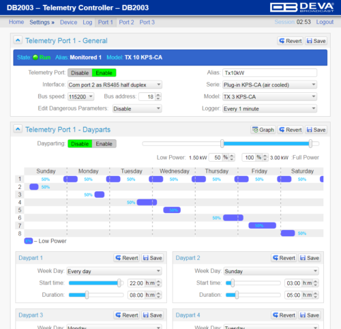341x329 pixels.
Task: Save the General panel settings
Action: [316, 41]
